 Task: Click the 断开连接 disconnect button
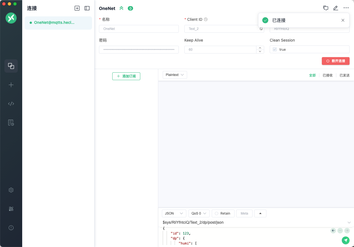click(x=335, y=61)
